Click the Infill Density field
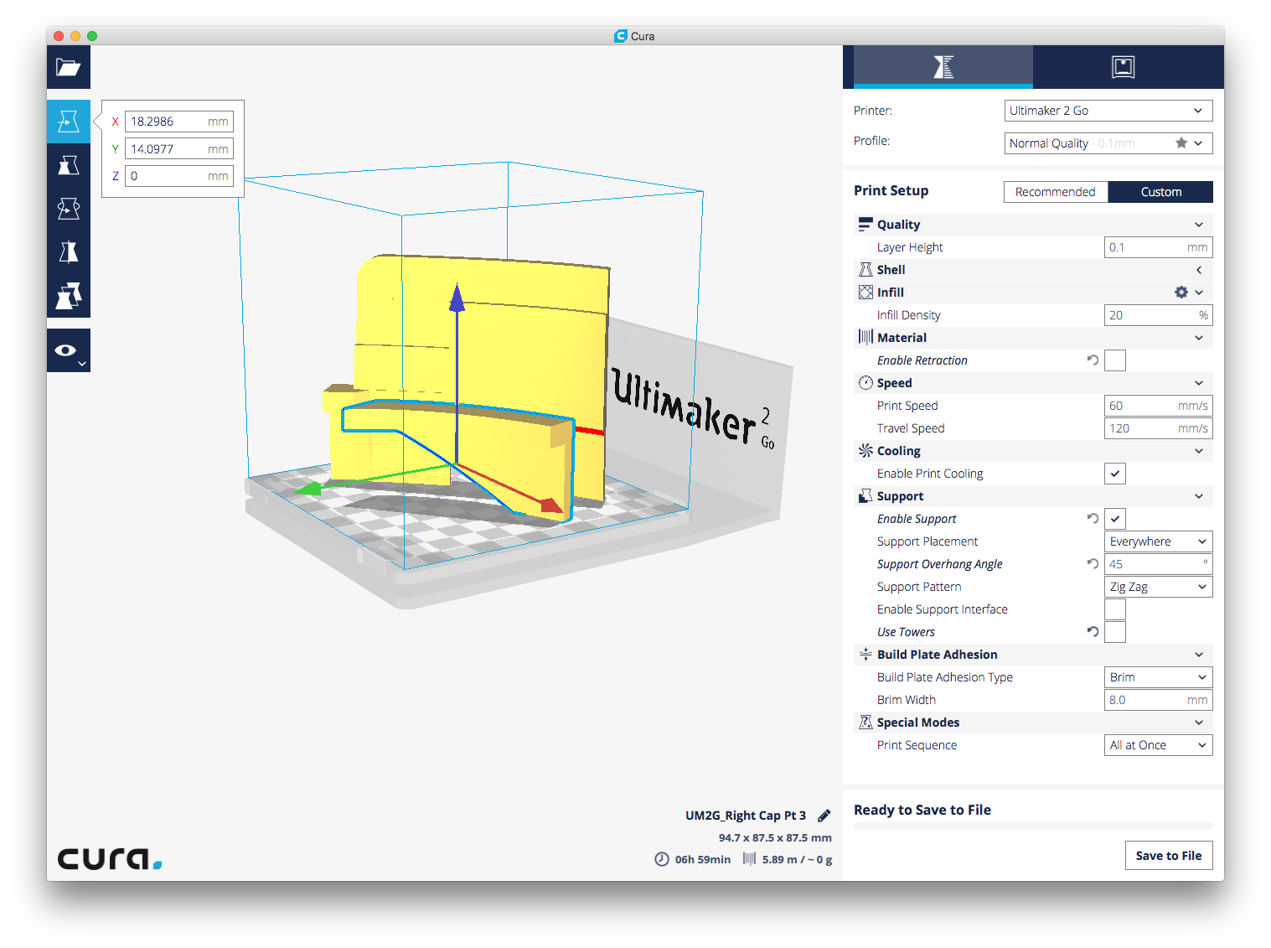The height and width of the screenshot is (948, 1271). (x=1158, y=315)
